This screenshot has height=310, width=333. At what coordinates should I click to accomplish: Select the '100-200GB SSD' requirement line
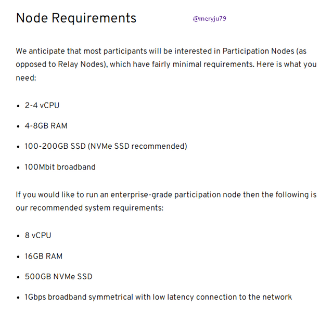pos(106,146)
